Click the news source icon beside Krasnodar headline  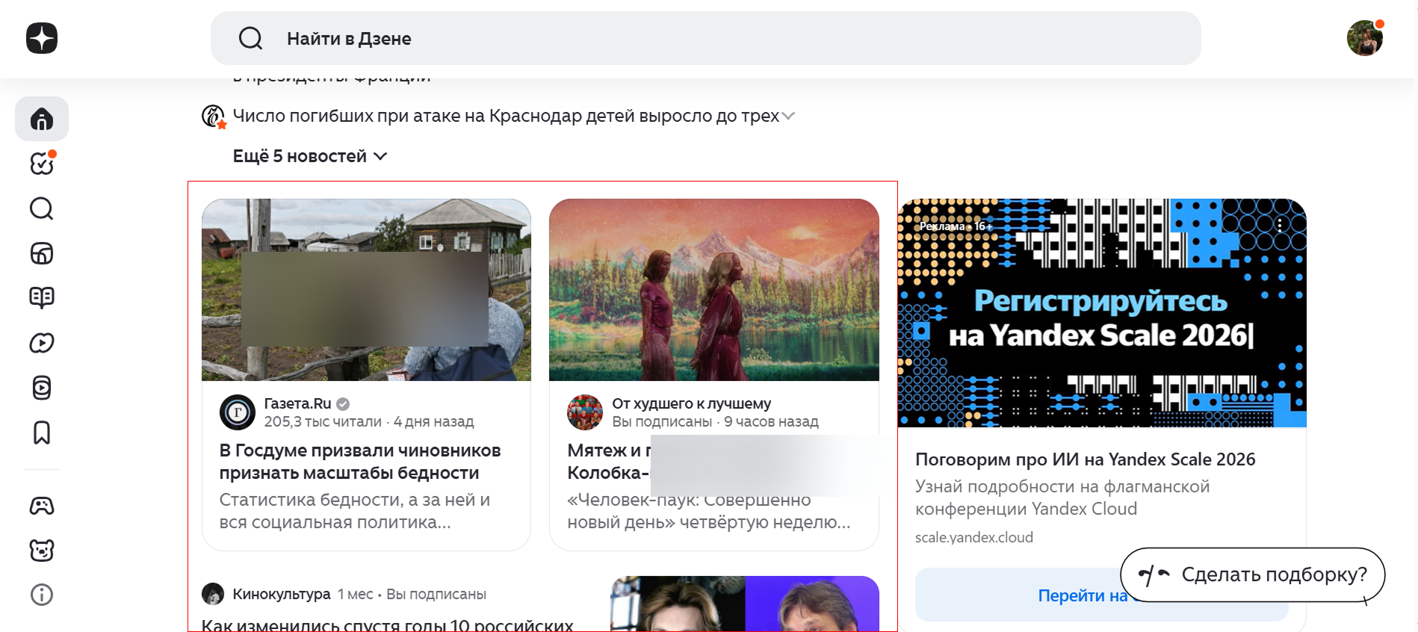pyautogui.click(x=214, y=117)
